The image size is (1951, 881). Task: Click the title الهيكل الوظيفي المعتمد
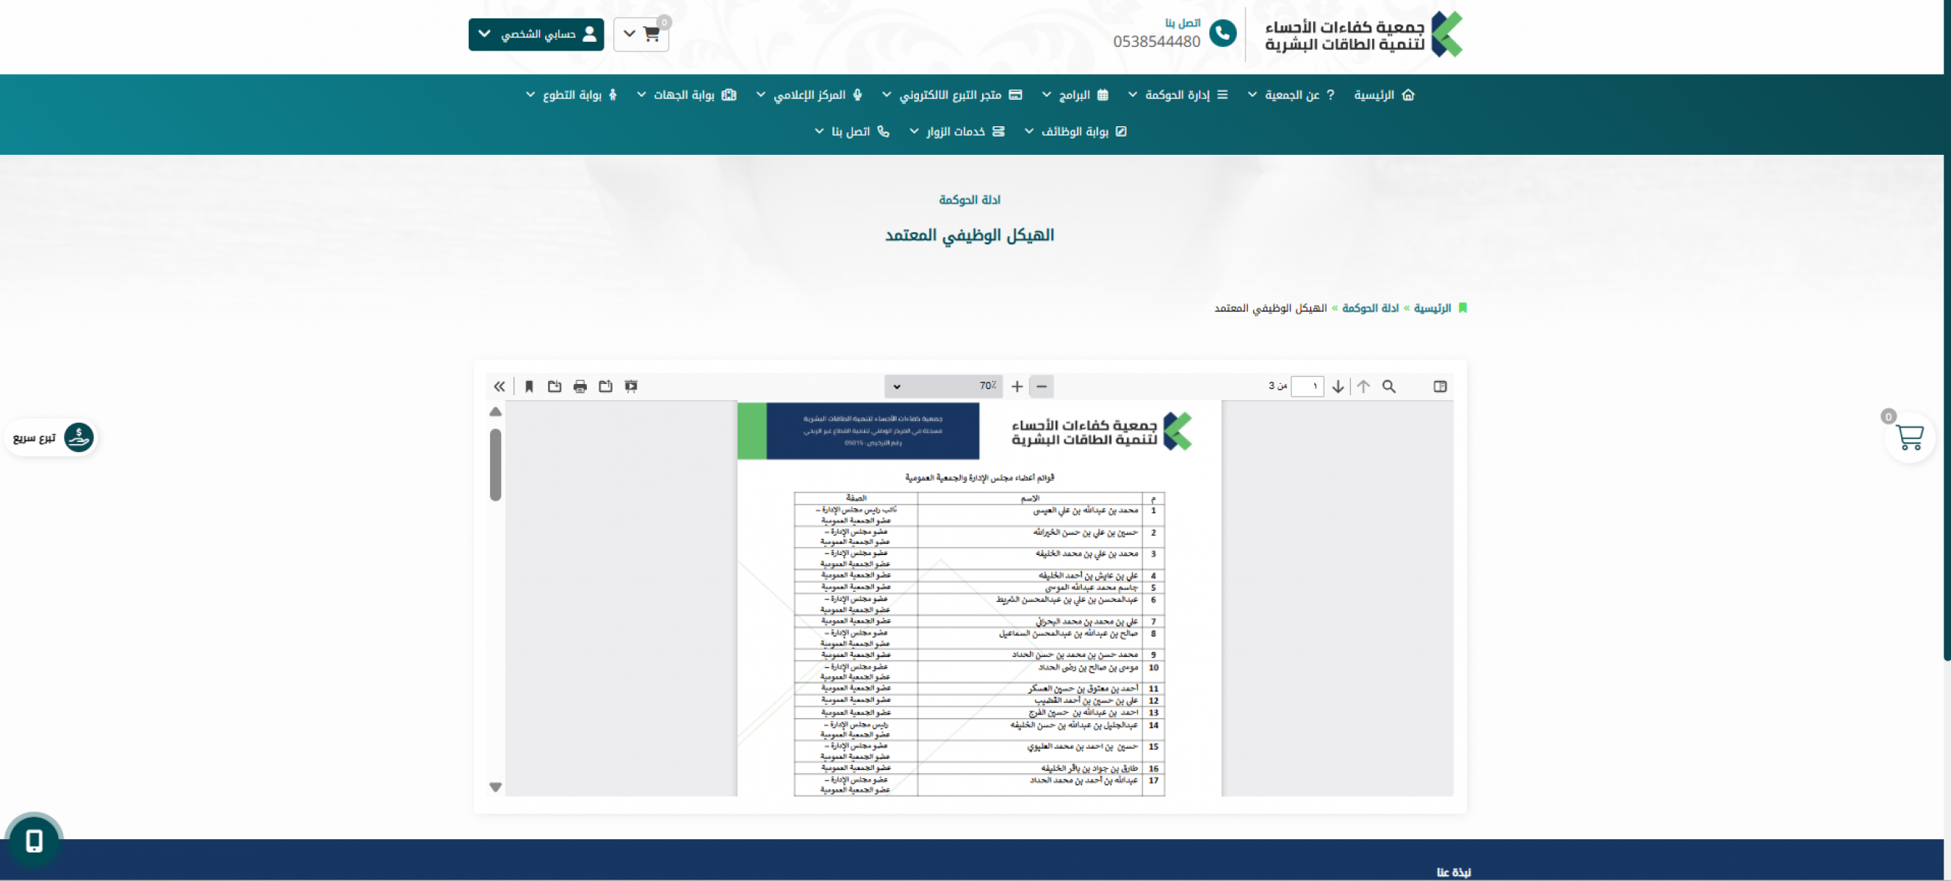click(x=970, y=236)
